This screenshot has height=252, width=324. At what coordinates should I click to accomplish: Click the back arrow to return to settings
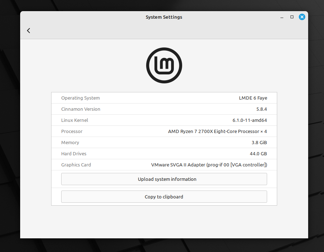pyautogui.click(x=28, y=31)
